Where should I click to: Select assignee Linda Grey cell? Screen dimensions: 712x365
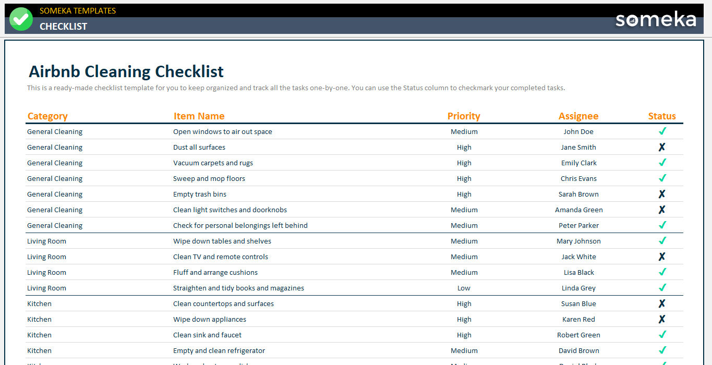tap(578, 288)
